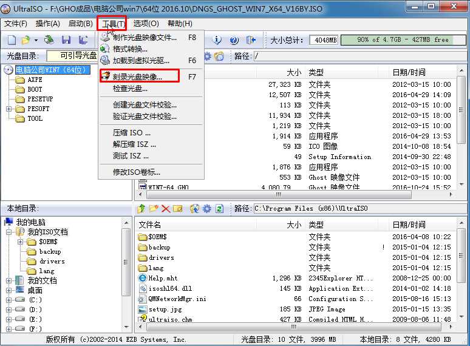The width and height of the screenshot is (470, 346).
Task: Click the New folder icon in local toolbar
Action: pos(154,208)
